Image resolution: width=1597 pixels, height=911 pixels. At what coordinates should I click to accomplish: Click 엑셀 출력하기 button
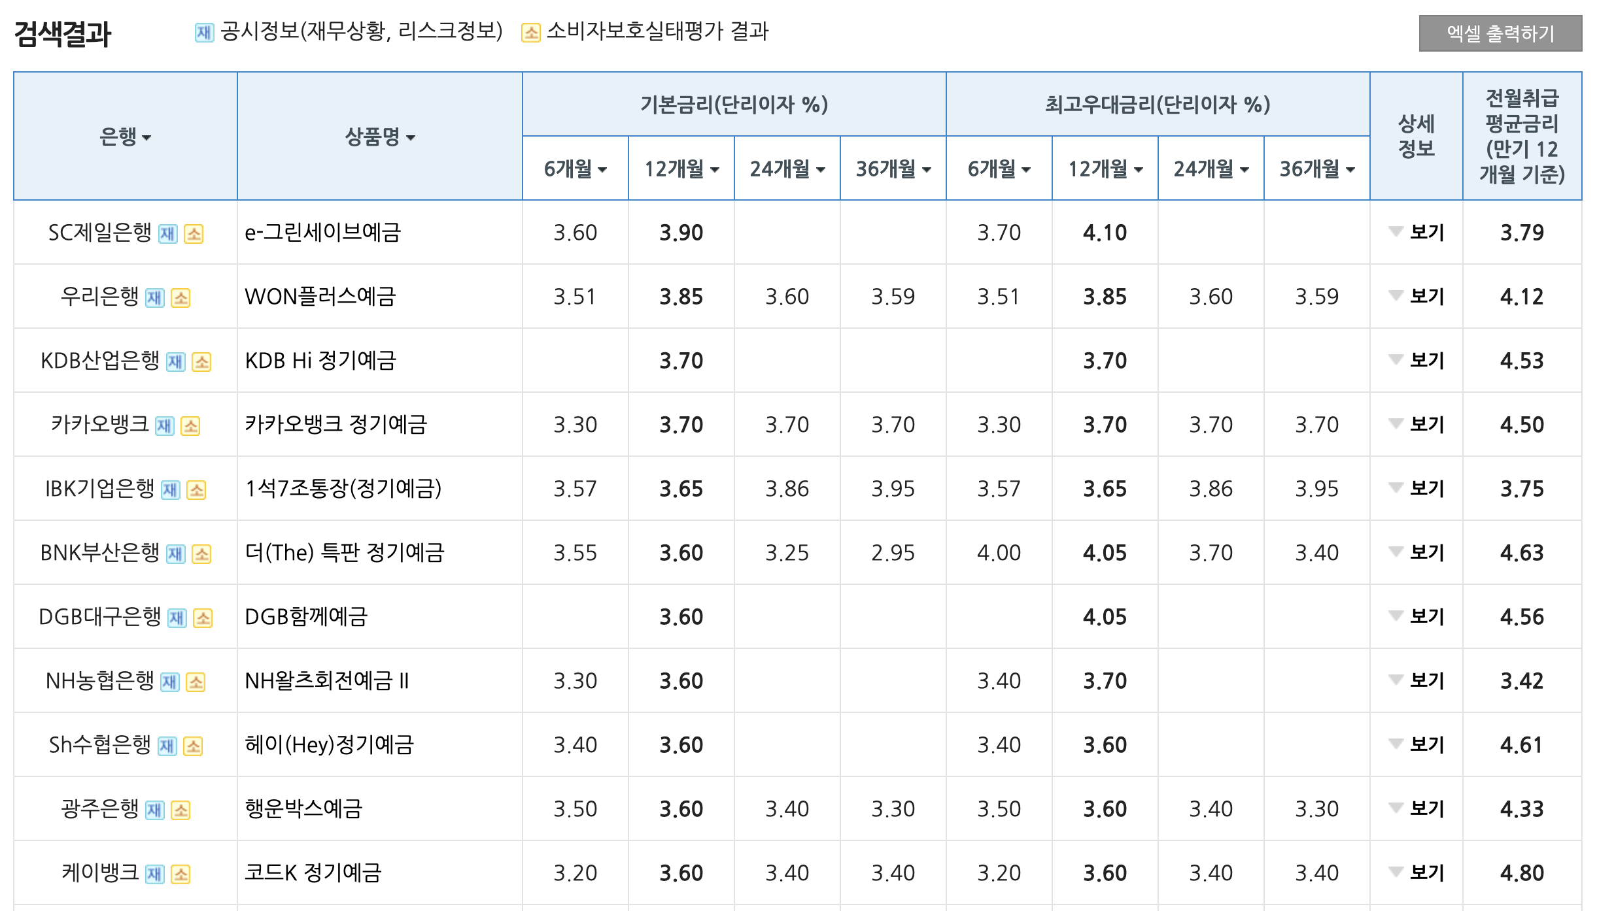1500,33
